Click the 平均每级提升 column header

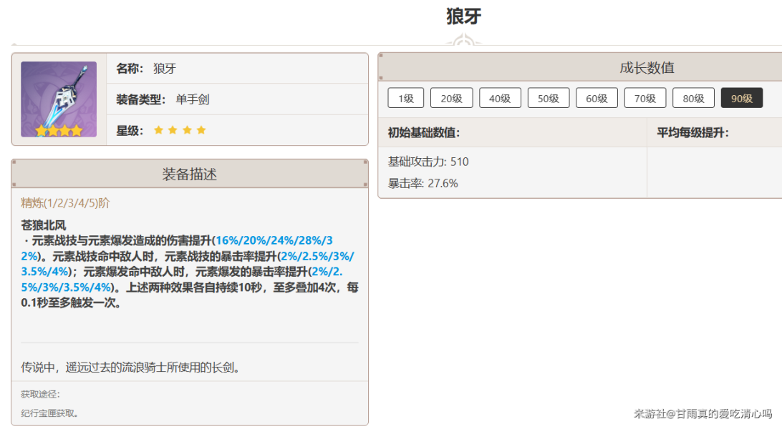pyautogui.click(x=692, y=132)
